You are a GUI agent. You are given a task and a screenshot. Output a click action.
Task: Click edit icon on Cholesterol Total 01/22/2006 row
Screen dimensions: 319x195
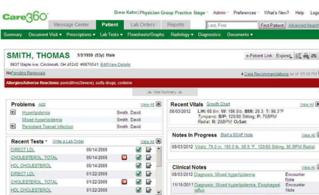click(149, 182)
